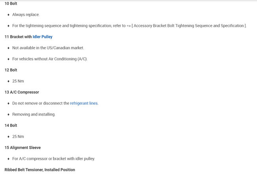Click the 25 Nm under 12 Bolt
The image size is (257, 176).
[x=18, y=81]
